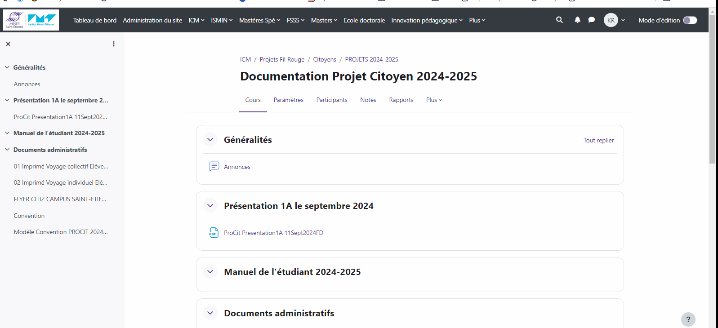The width and height of the screenshot is (718, 328).
Task: Open the KR user menu
Action: (614, 20)
